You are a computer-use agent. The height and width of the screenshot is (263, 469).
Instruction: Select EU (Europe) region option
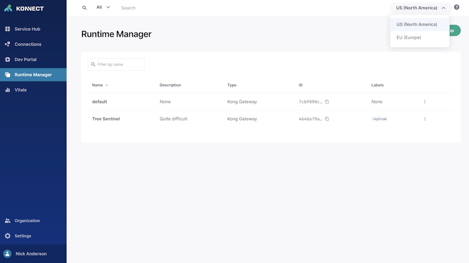pyautogui.click(x=409, y=38)
